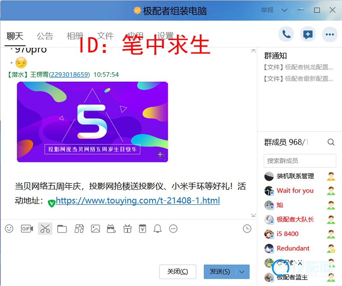Screen dimensions: 342x286
Task: Click the 群通知 heading
Action: [275, 56]
